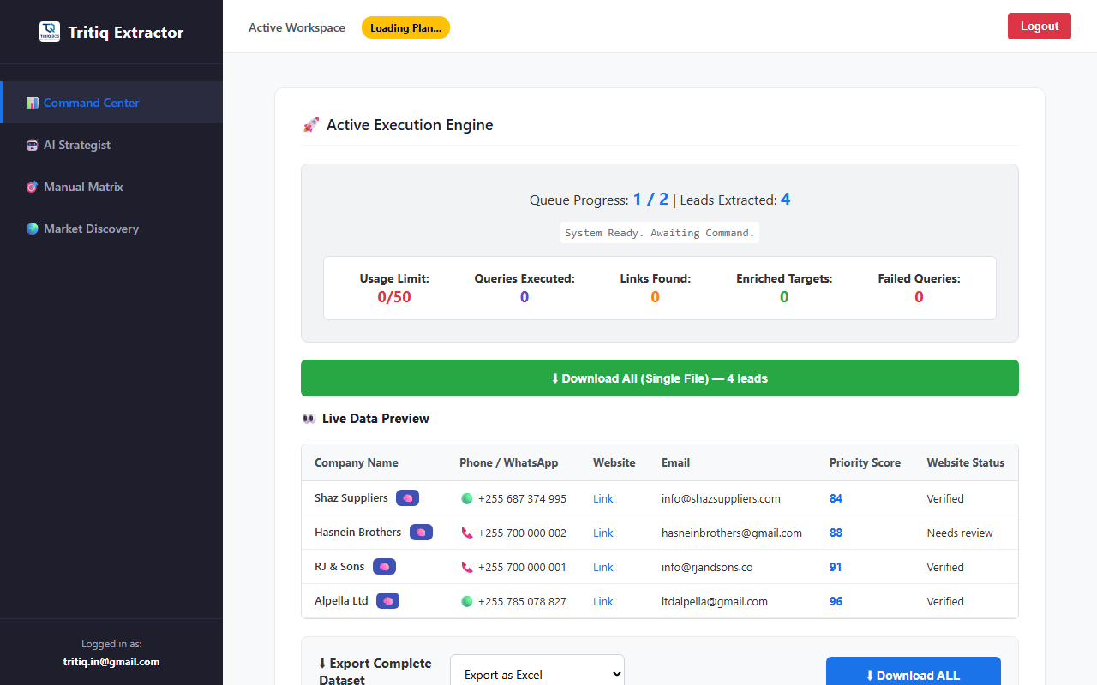Click the Usage Limit 0/50 value
This screenshot has width=1097, height=685.
(394, 297)
